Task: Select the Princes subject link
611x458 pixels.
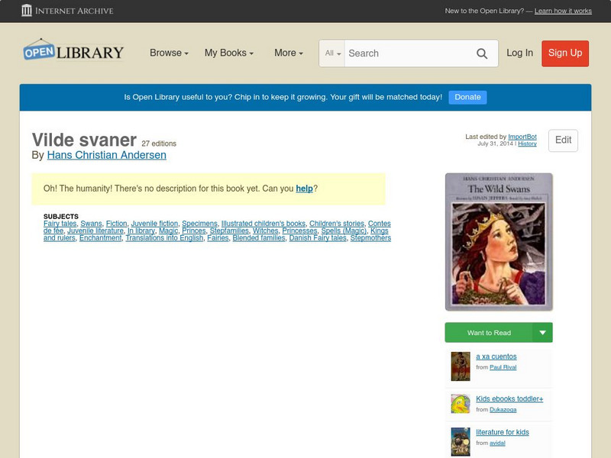Action: 194,231
